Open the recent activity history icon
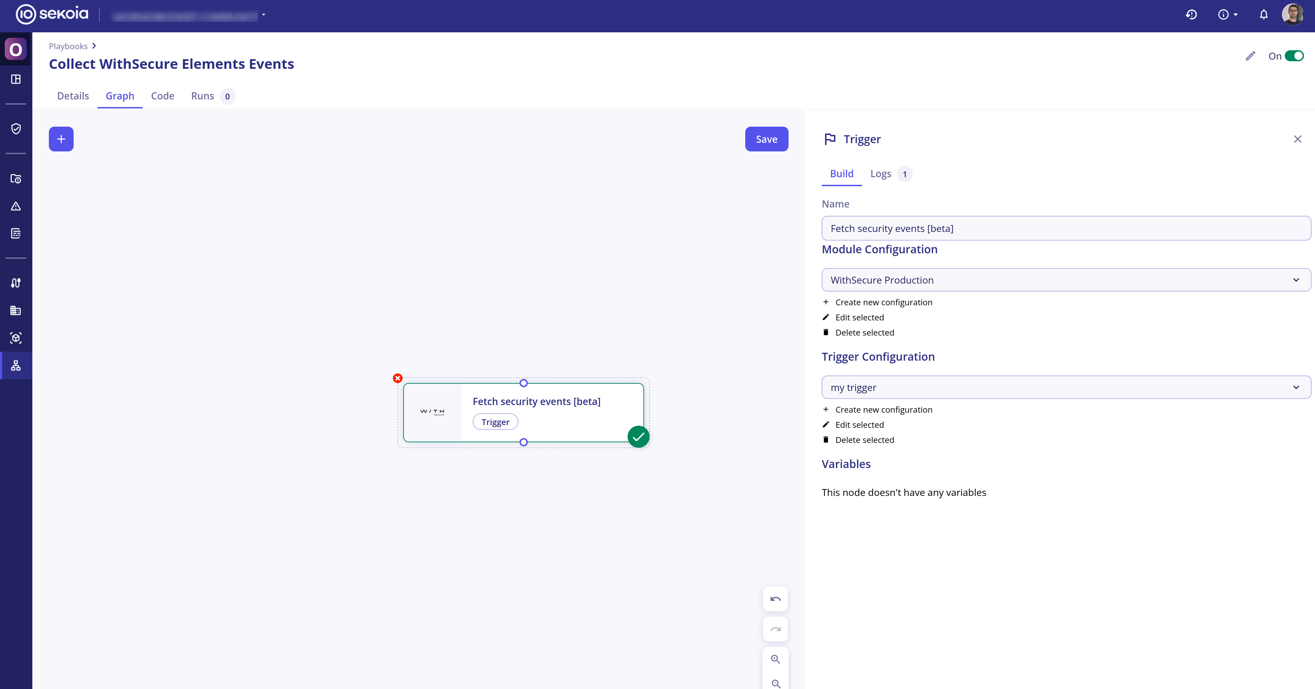Image resolution: width=1315 pixels, height=689 pixels. coord(1191,15)
